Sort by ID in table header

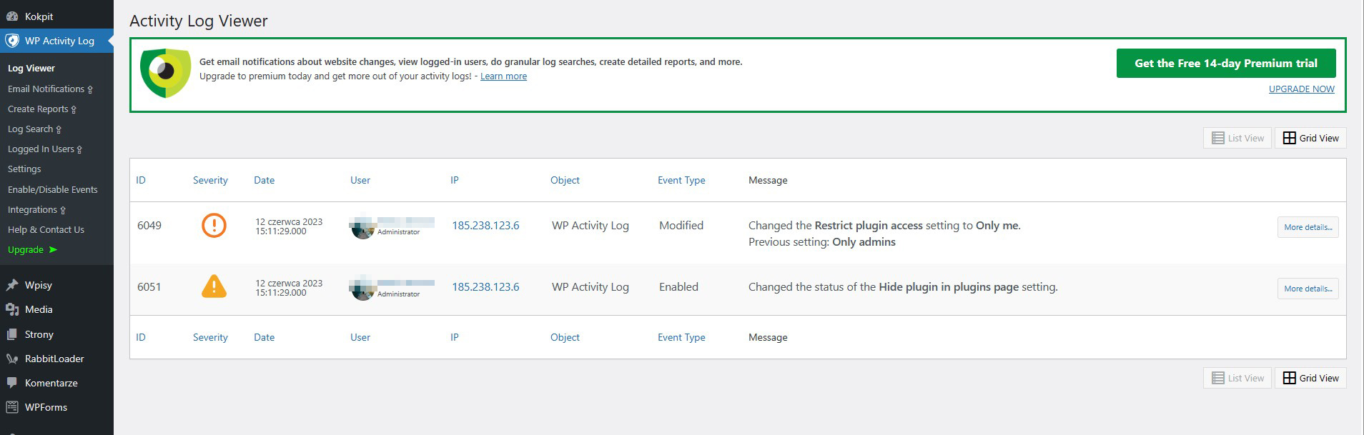[x=141, y=180]
